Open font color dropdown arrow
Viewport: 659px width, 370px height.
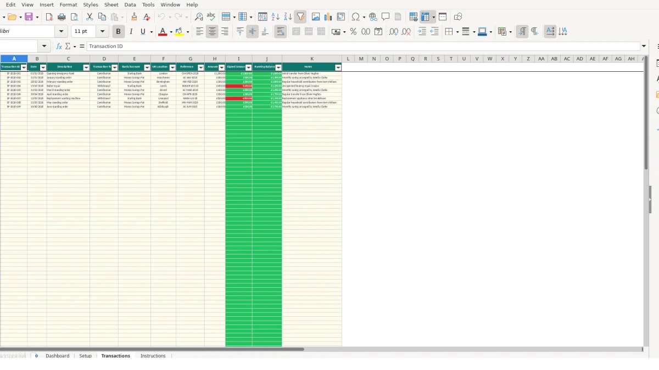pos(171,32)
